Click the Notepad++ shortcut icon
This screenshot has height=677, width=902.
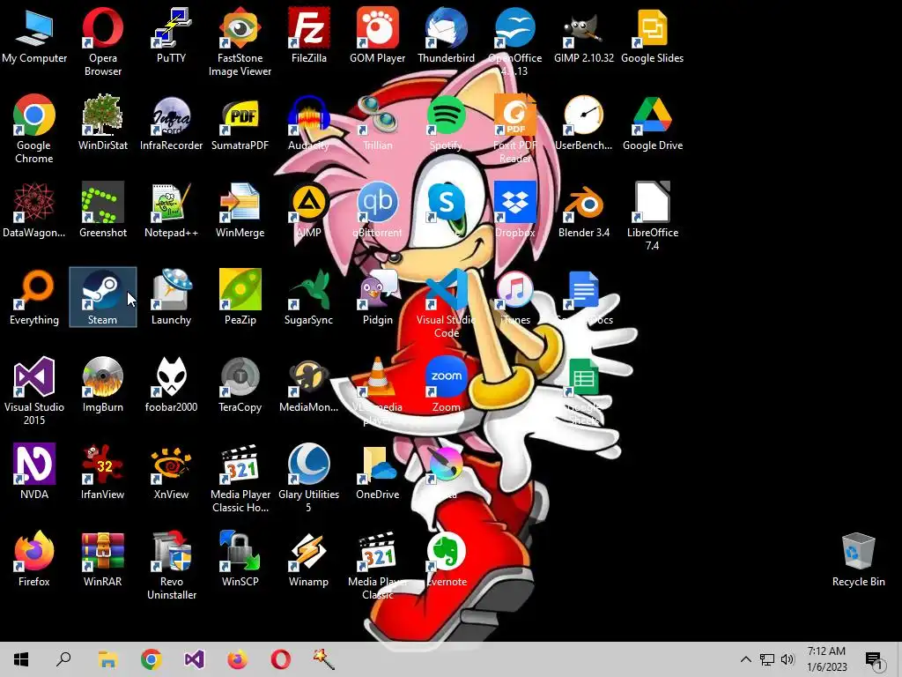point(172,203)
